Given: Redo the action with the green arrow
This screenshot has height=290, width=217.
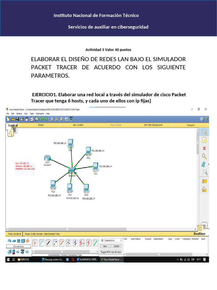Looking at the screenshot, I should (46, 119).
